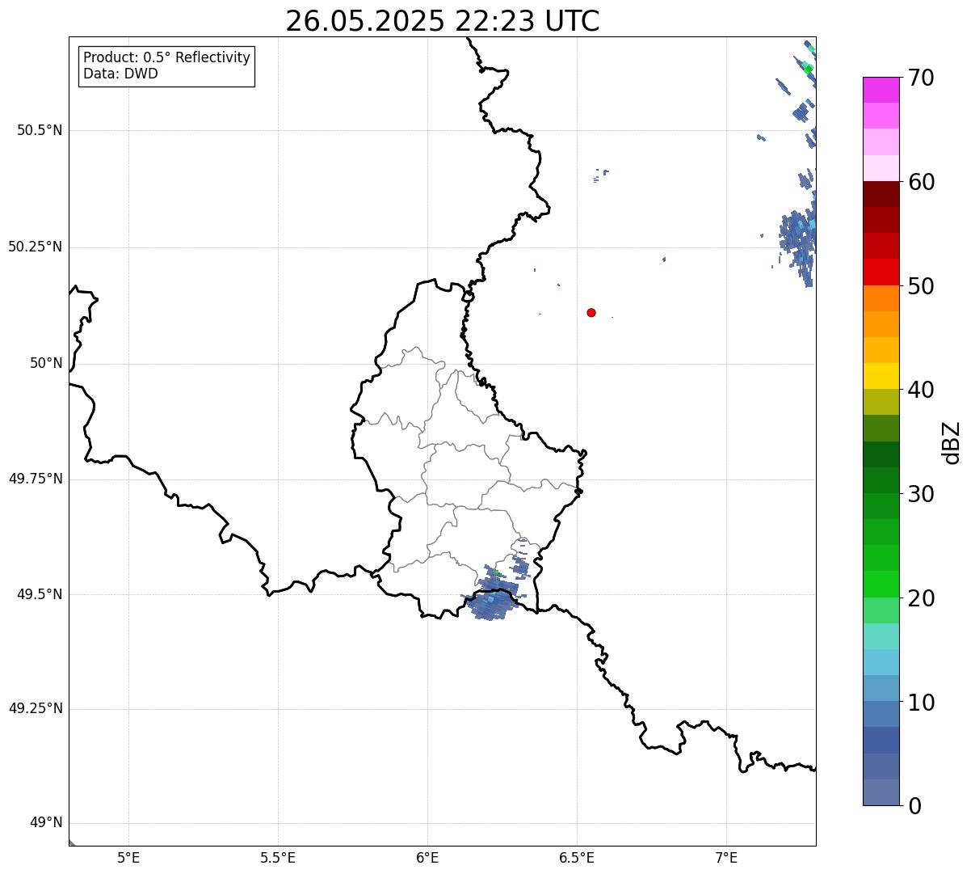Click the colorbar tick label 20
The image size is (971, 874).
(x=922, y=599)
